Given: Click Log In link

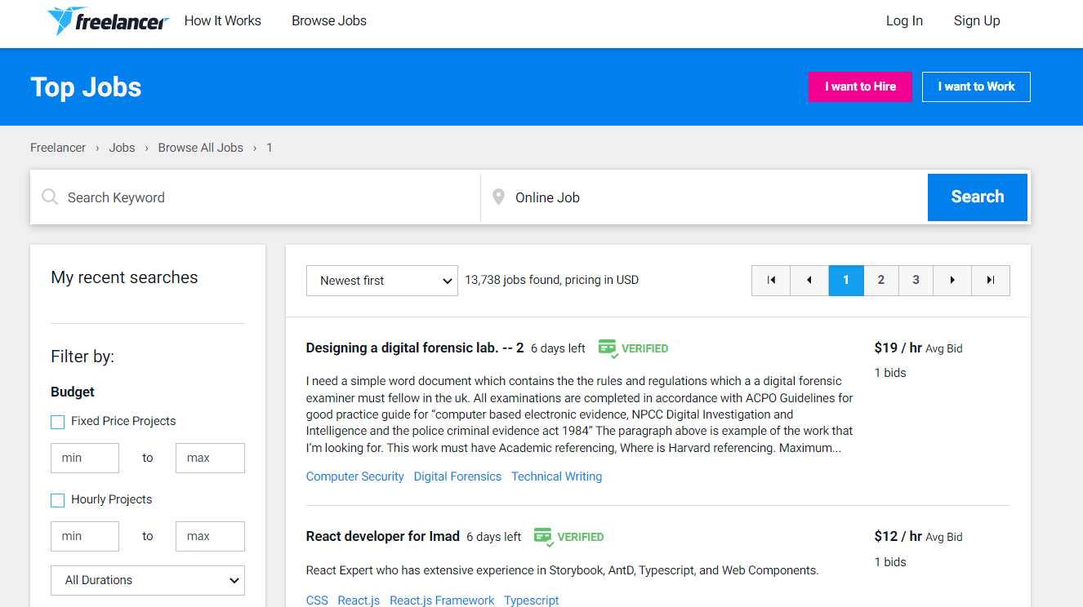Looking at the screenshot, I should coord(904,21).
